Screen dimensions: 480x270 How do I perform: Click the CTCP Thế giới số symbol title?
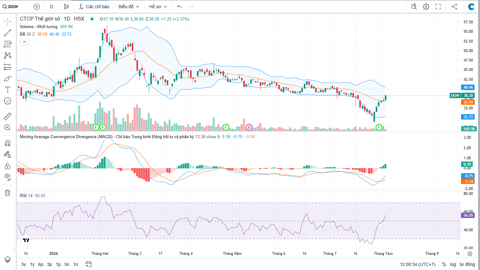(x=52, y=19)
